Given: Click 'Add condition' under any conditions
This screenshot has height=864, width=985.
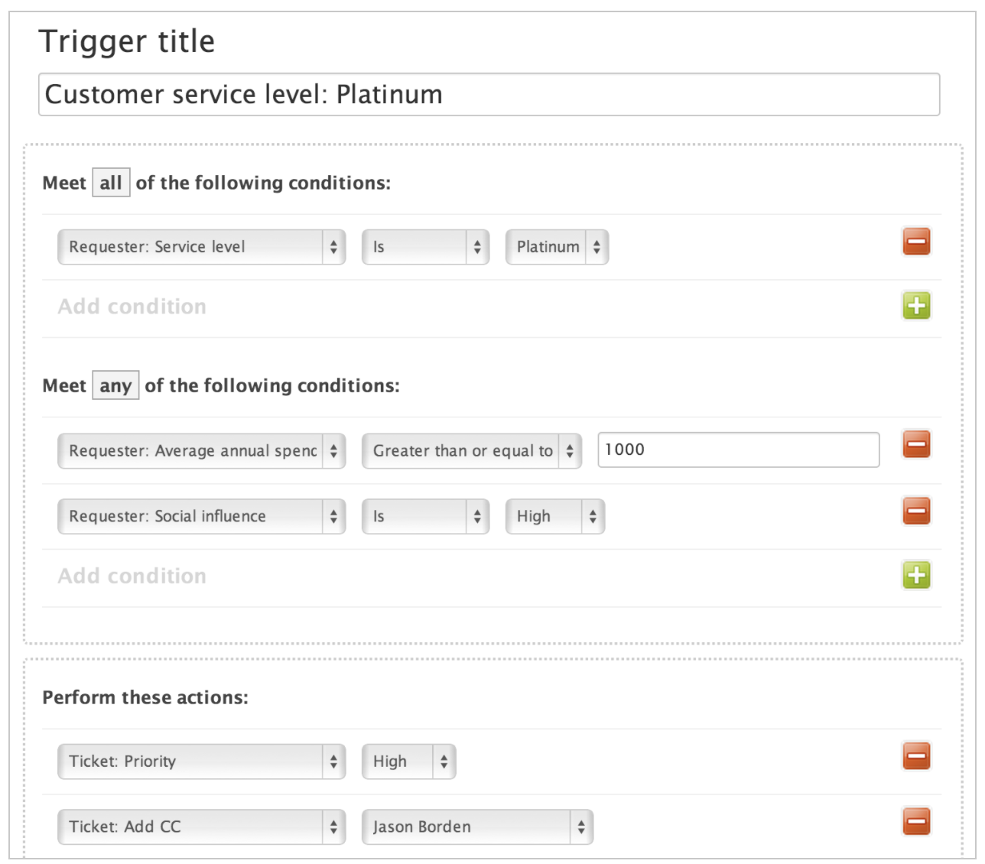Looking at the screenshot, I should (132, 576).
